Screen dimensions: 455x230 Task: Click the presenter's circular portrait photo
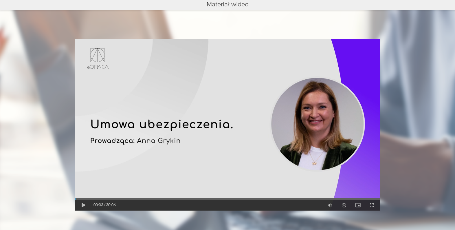tap(318, 124)
